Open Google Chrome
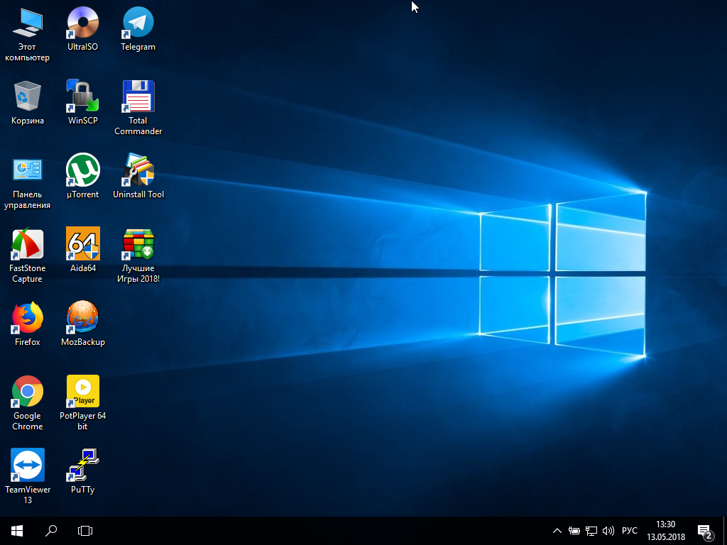Screen dimensions: 727x545 26,392
